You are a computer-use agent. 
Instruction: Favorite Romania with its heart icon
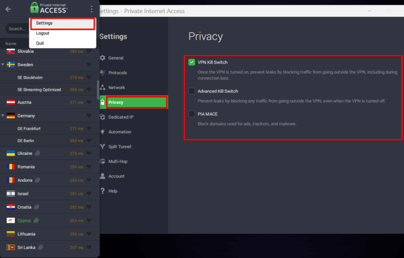click(89, 167)
